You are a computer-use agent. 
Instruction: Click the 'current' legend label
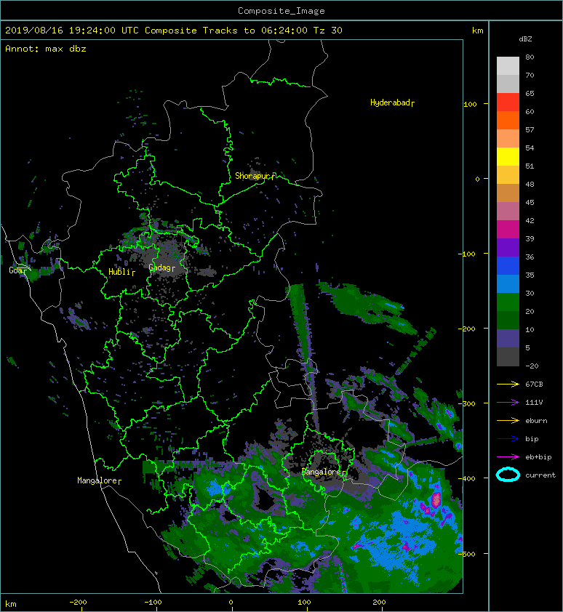540,475
